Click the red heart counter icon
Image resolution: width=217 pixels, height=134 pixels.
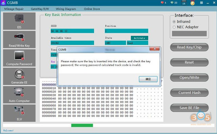[162, 3]
